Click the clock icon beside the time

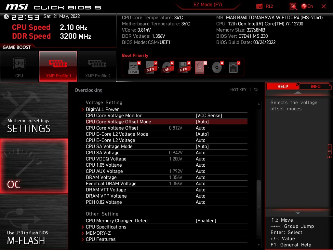tap(6, 17)
